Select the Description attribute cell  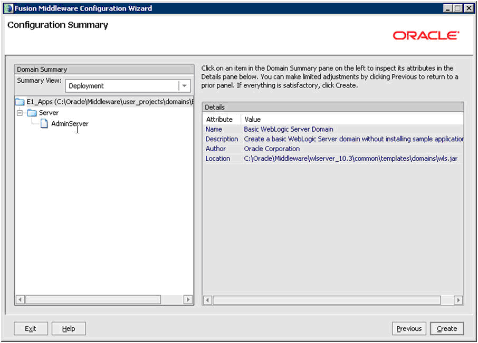(x=222, y=139)
